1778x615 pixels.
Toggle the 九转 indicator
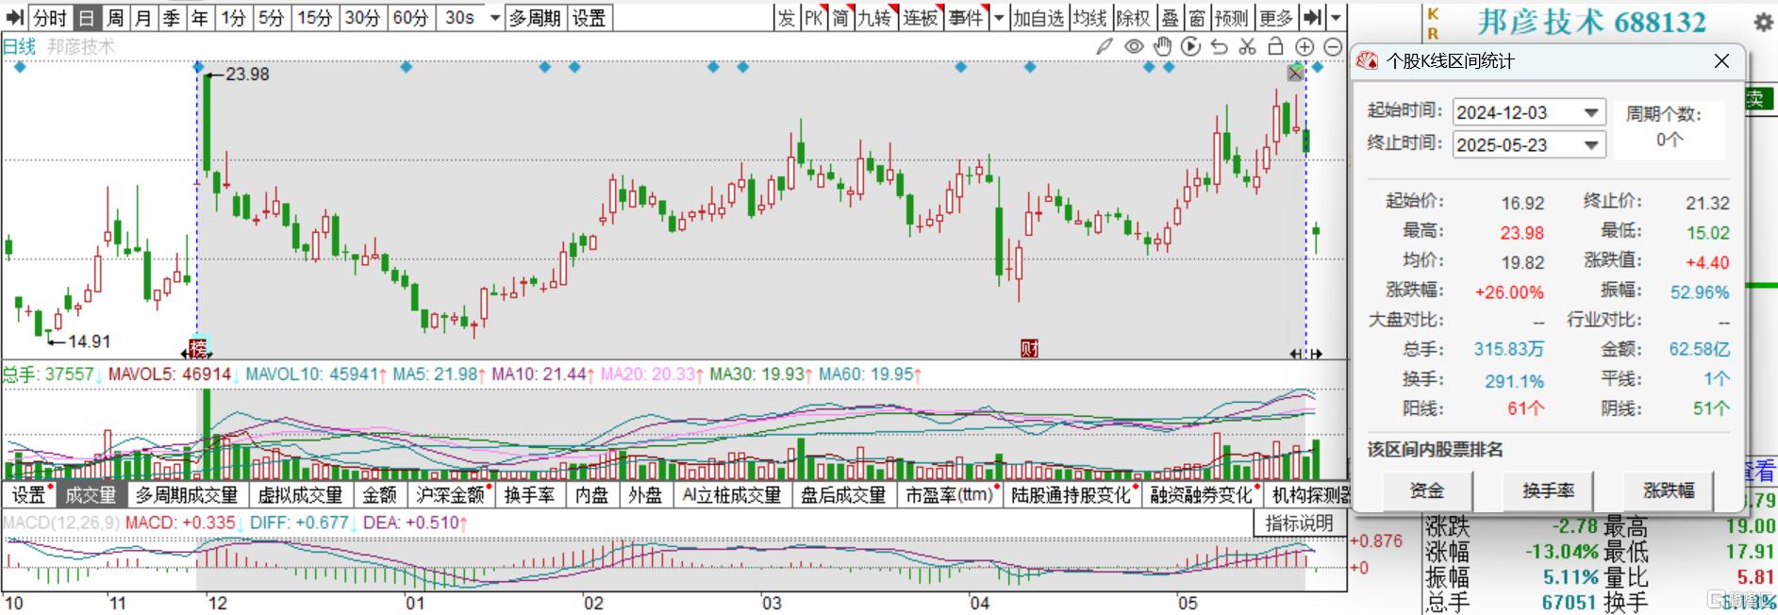(874, 18)
